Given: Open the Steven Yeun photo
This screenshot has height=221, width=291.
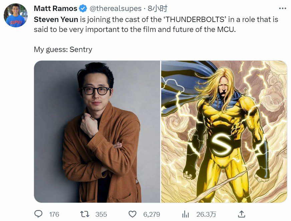Looking at the screenshot, I should pyautogui.click(x=97, y=131).
